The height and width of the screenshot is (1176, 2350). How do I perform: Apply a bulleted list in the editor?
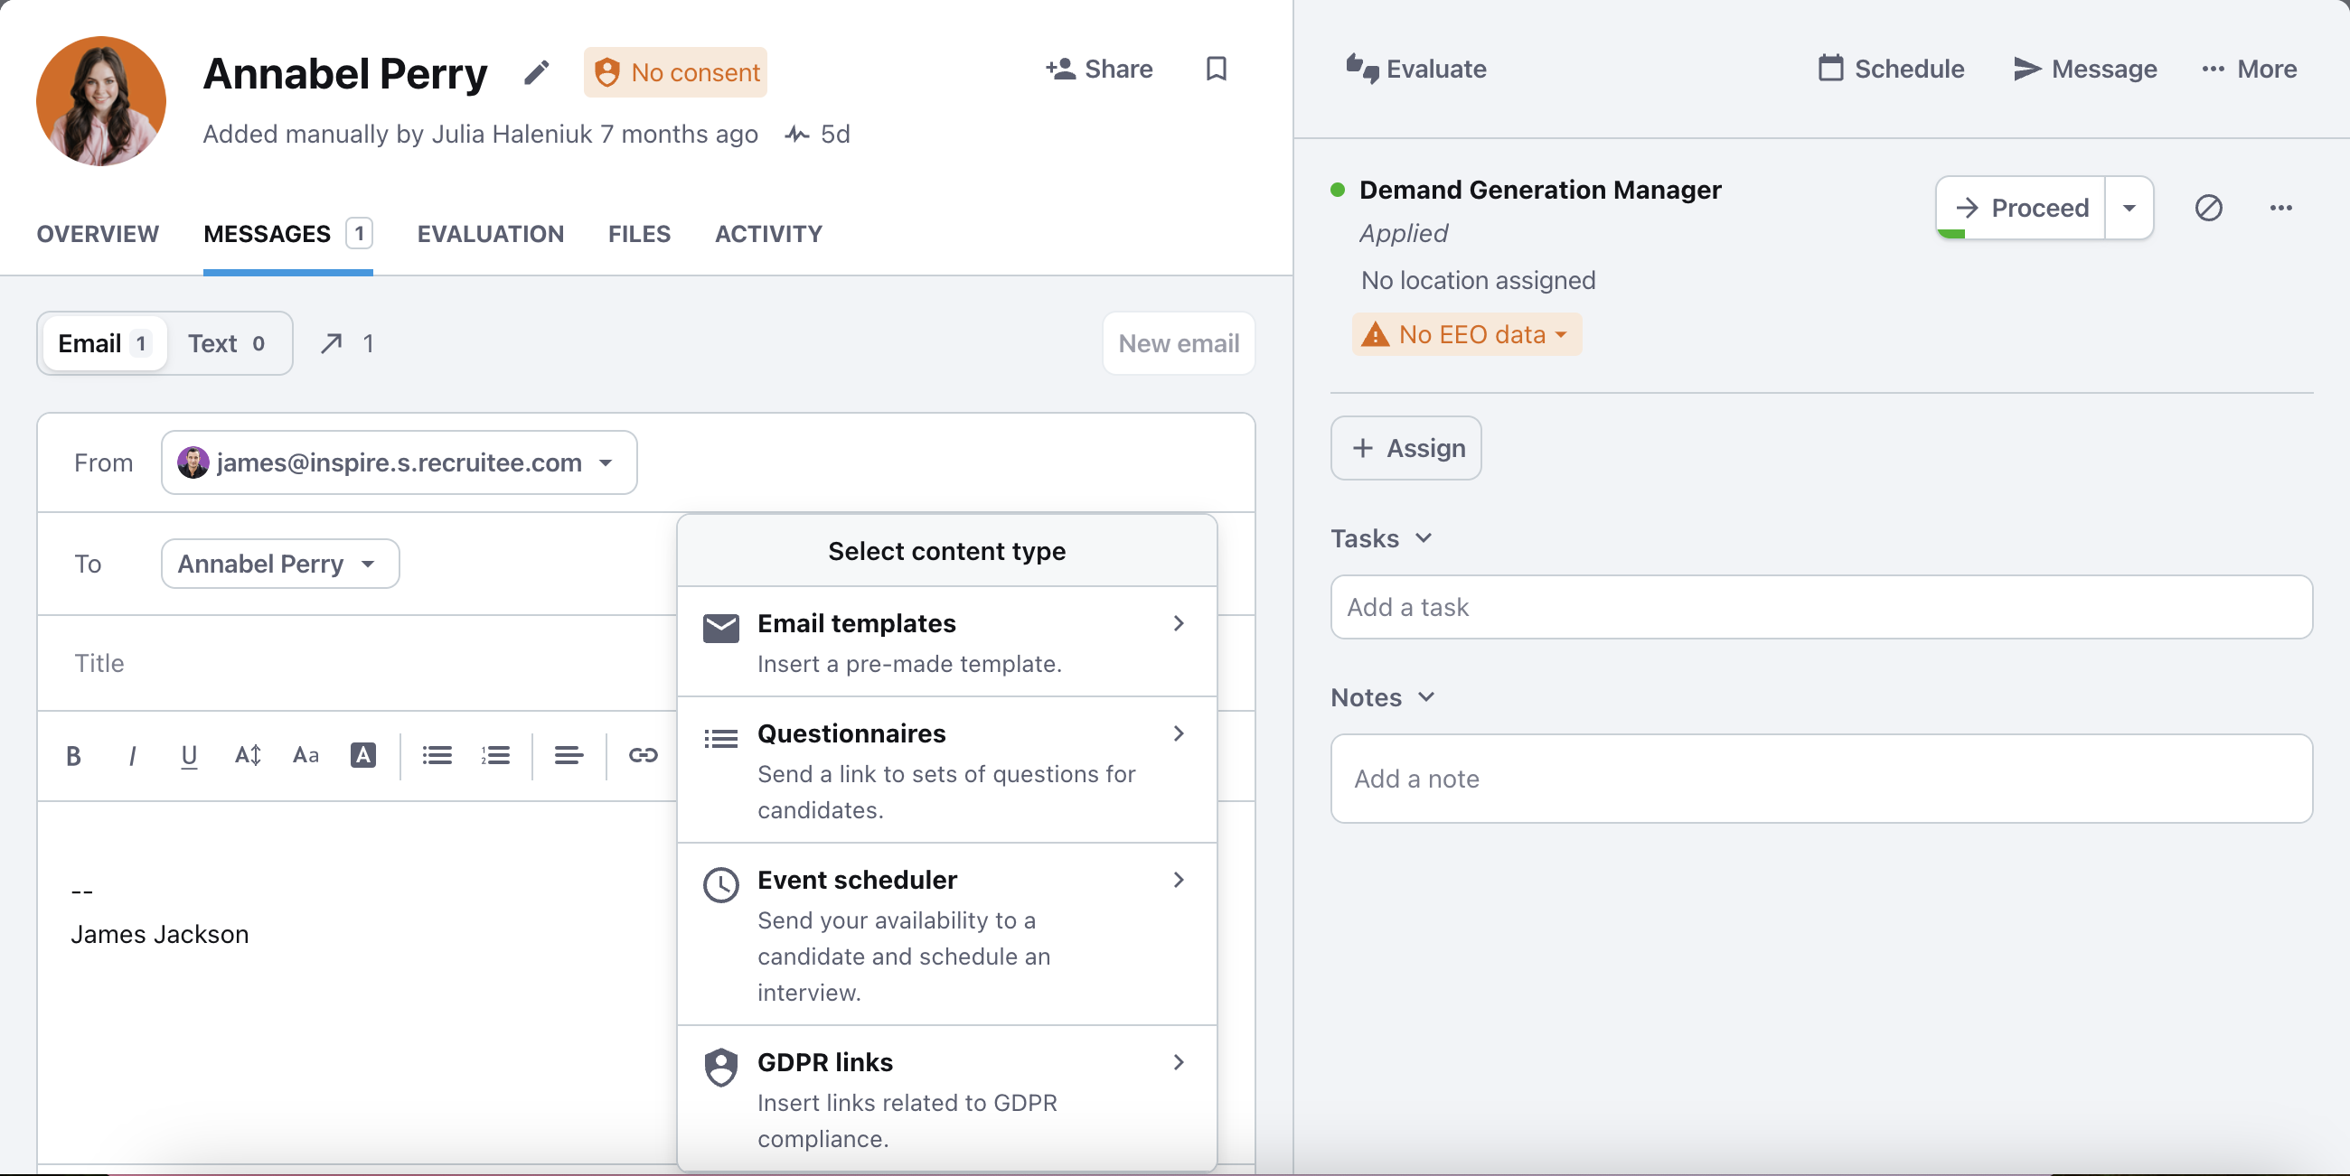tap(436, 756)
